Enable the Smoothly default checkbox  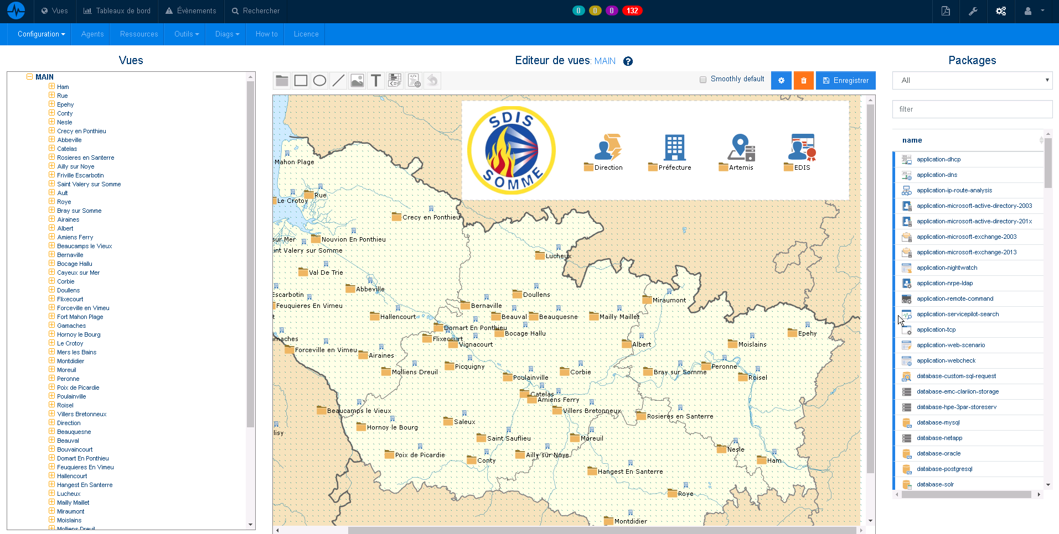[x=702, y=79]
